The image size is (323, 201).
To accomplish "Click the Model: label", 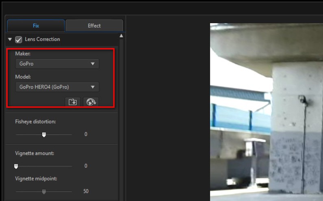I will pyautogui.click(x=23, y=77).
